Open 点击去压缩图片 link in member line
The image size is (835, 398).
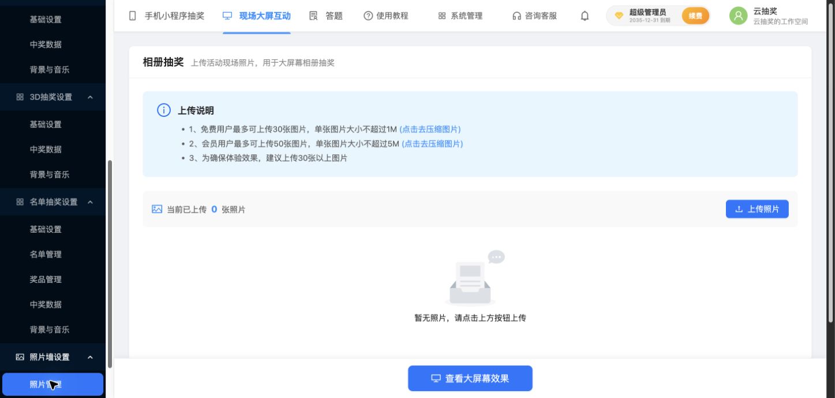click(x=432, y=143)
